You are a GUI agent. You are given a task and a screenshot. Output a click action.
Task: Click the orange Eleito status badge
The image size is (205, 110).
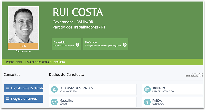(23, 46)
